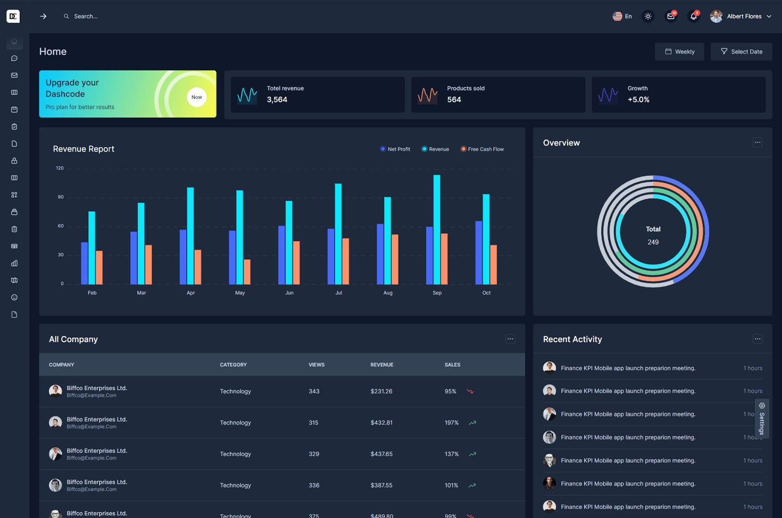Click the Growth sparkline icon

coord(608,95)
